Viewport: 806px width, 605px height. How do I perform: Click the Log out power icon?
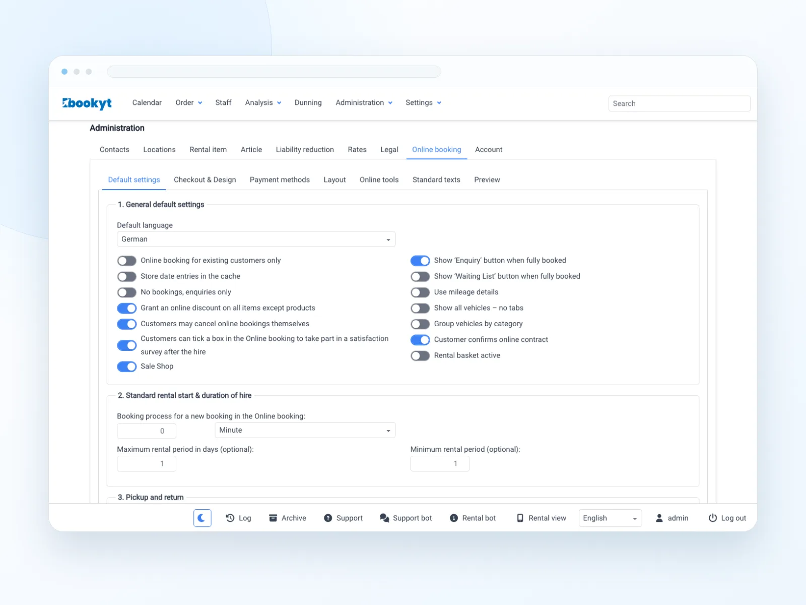click(713, 518)
